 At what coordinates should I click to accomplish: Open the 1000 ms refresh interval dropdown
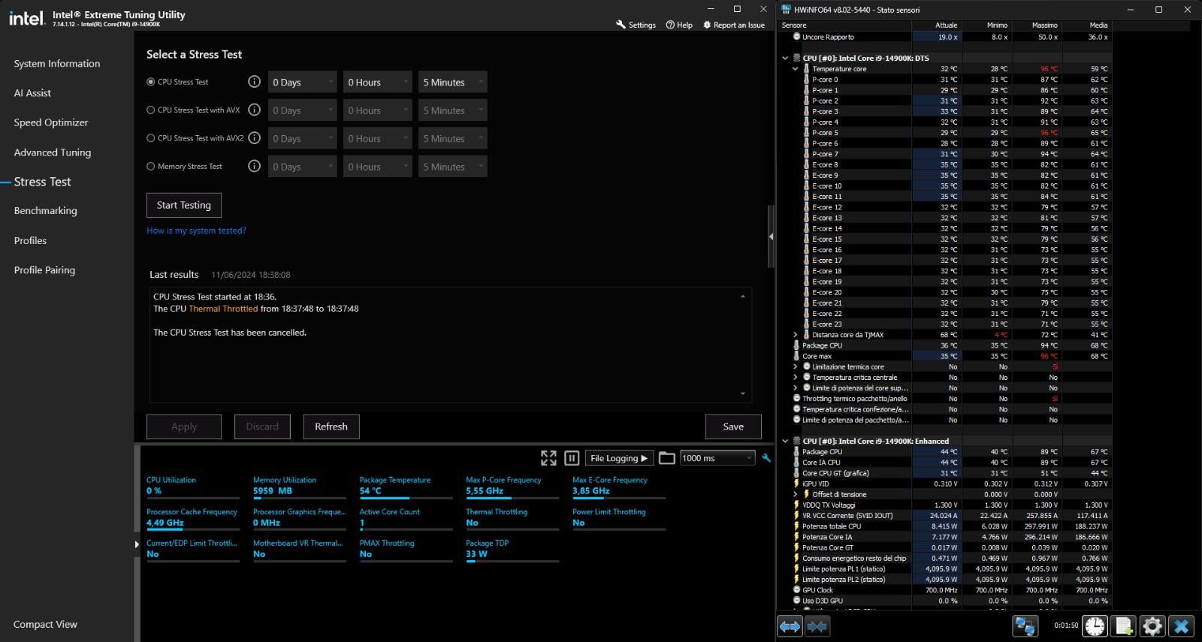click(717, 458)
